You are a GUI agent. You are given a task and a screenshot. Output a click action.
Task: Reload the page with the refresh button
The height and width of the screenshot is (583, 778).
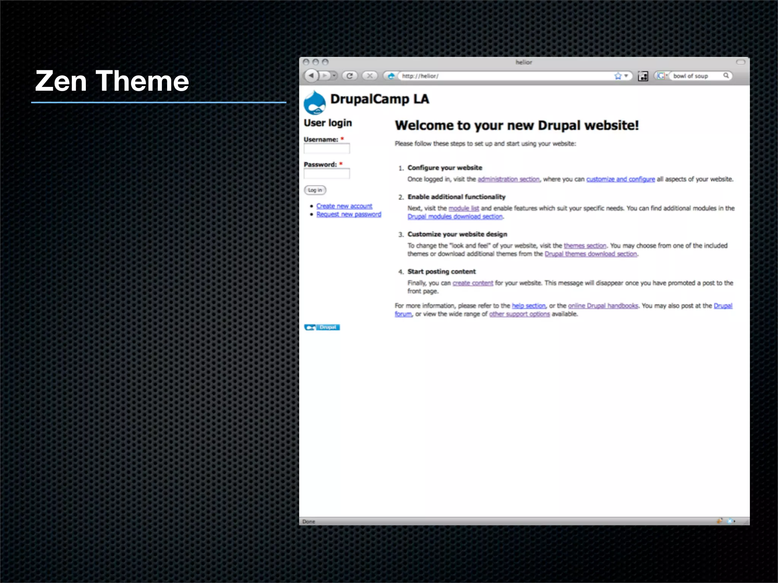(x=350, y=76)
